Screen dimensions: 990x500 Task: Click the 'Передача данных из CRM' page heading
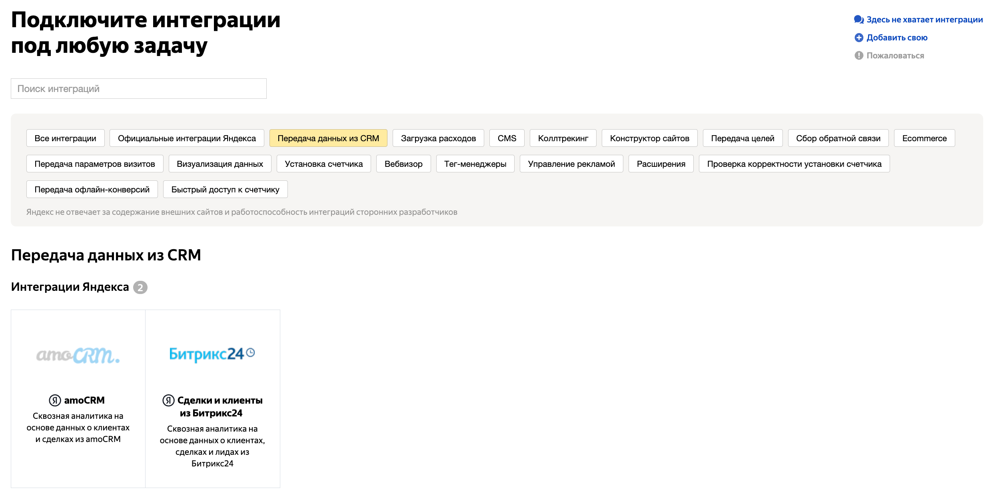(x=106, y=255)
